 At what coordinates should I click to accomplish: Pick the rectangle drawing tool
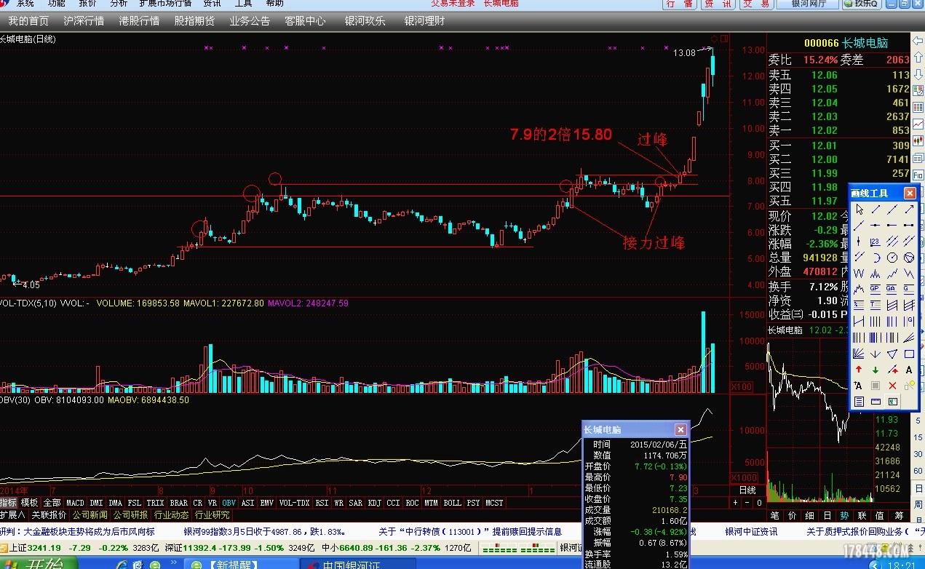point(910,354)
